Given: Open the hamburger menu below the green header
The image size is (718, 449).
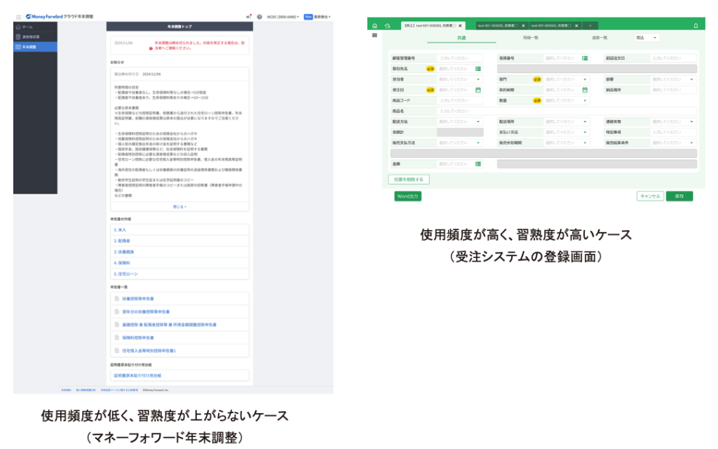Looking at the screenshot, I should coord(374,35).
